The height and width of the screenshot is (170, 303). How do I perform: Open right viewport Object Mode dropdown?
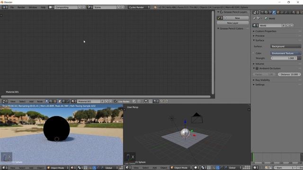click(x=181, y=168)
